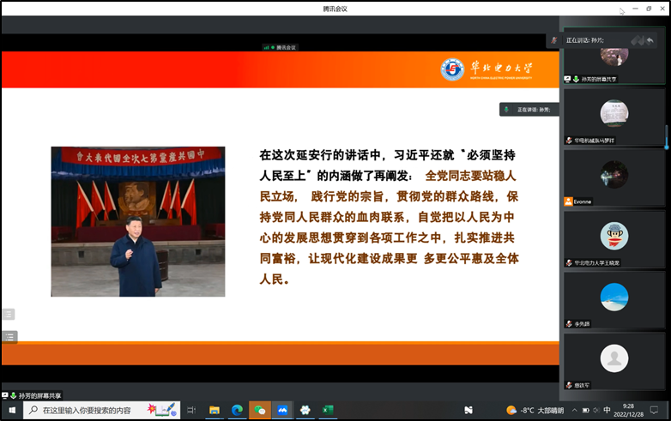Open the clock showing 9:28 2022/12/28
This screenshot has width=671, height=421.
629,411
